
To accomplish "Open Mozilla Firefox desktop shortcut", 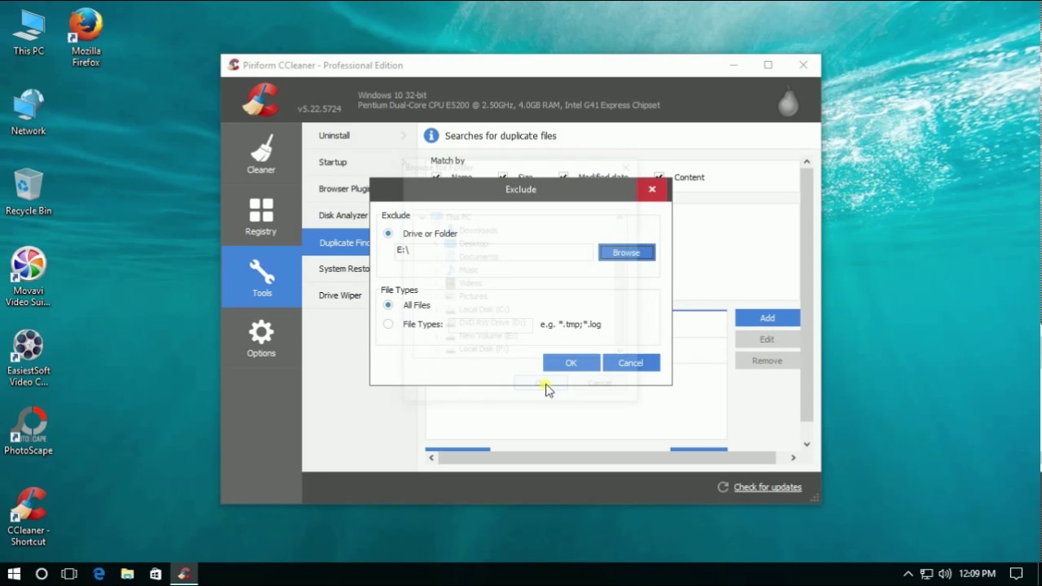I will (x=85, y=38).
